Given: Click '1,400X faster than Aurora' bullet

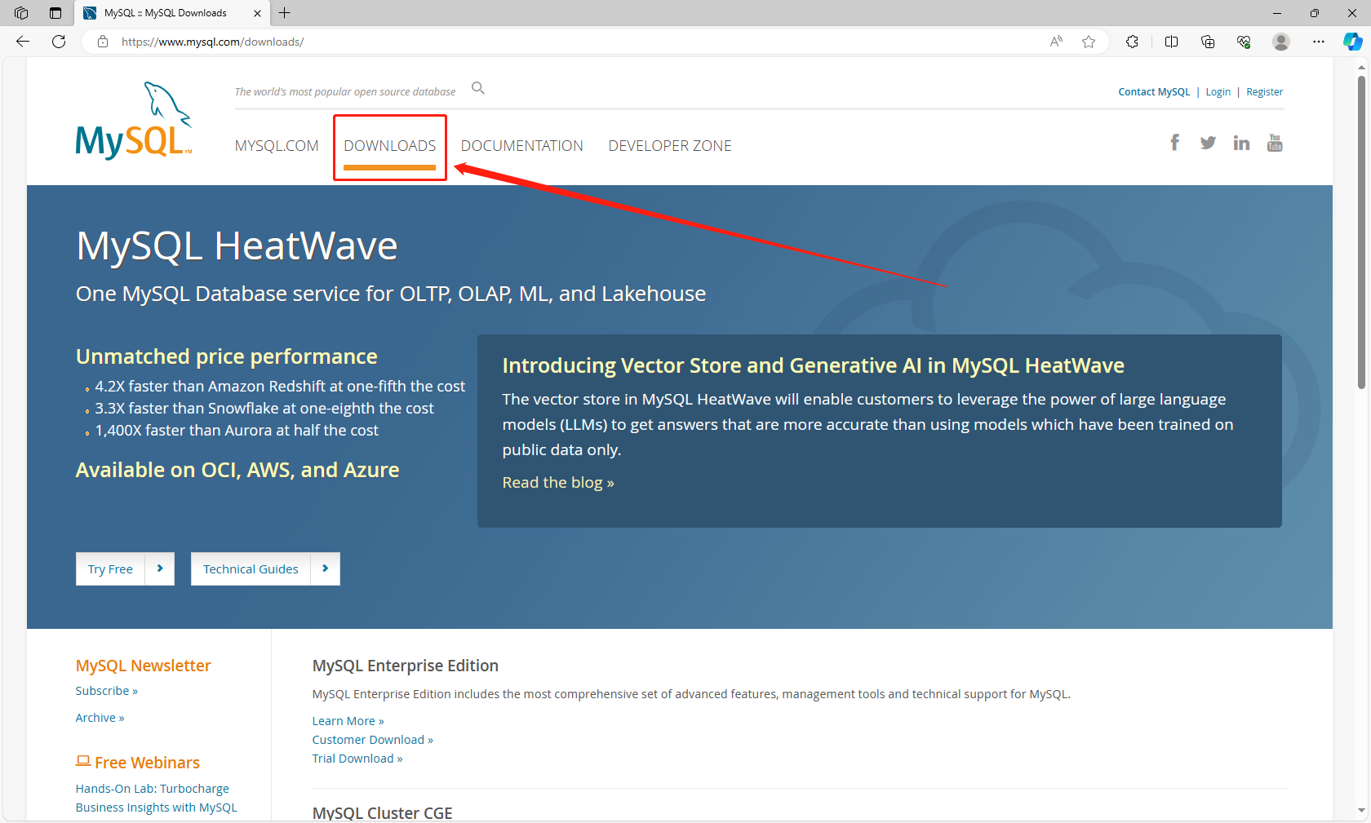Looking at the screenshot, I should 237,430.
